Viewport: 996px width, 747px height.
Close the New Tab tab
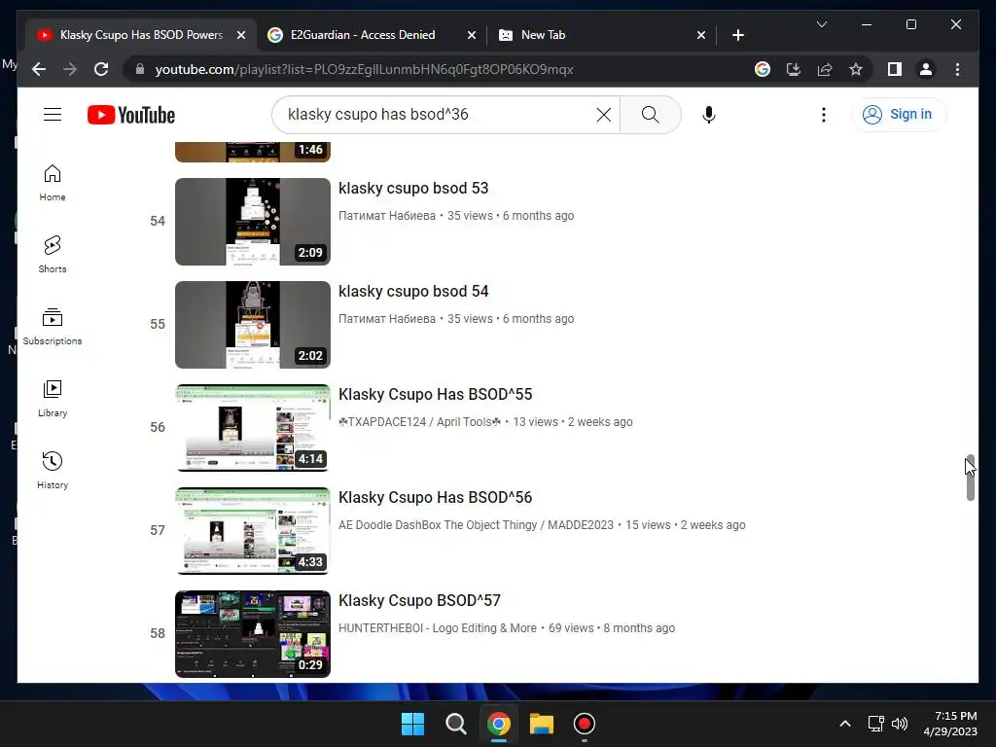[700, 35]
